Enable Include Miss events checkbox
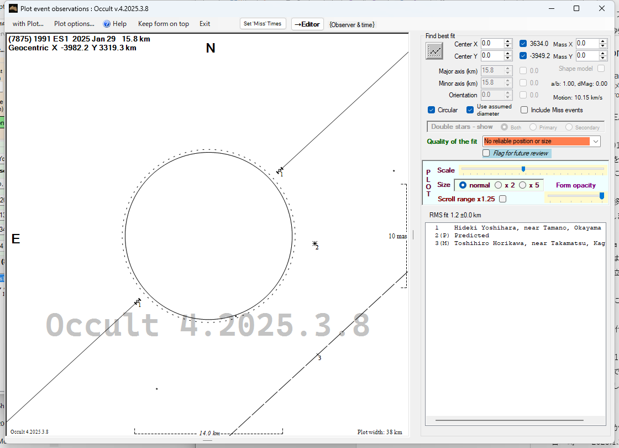619x448 pixels. click(x=524, y=110)
